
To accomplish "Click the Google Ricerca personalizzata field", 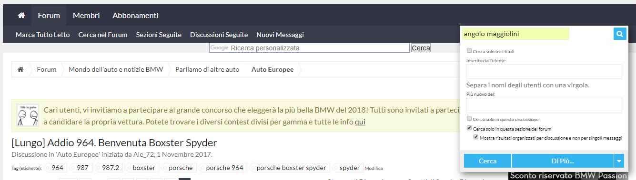I will [x=309, y=48].
